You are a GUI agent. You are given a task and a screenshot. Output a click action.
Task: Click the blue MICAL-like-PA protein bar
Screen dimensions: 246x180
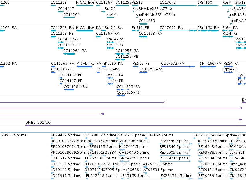tap(84, 66)
